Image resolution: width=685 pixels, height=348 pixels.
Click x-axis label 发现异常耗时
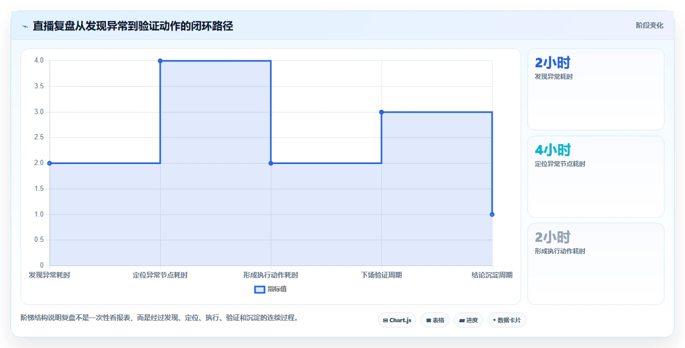tap(50, 275)
